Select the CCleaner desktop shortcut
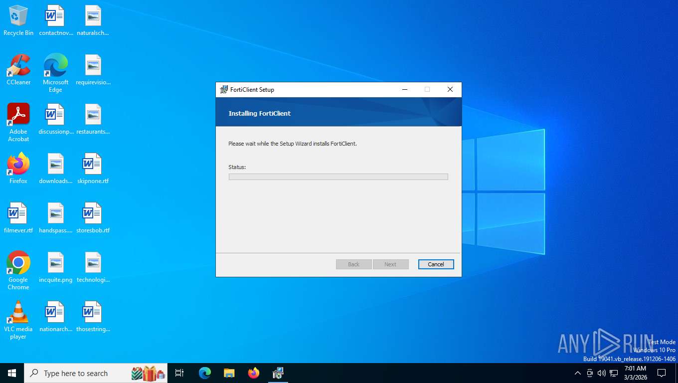 [x=18, y=70]
